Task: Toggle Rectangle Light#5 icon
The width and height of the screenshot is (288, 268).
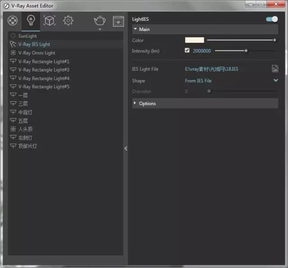Action: coord(13,86)
